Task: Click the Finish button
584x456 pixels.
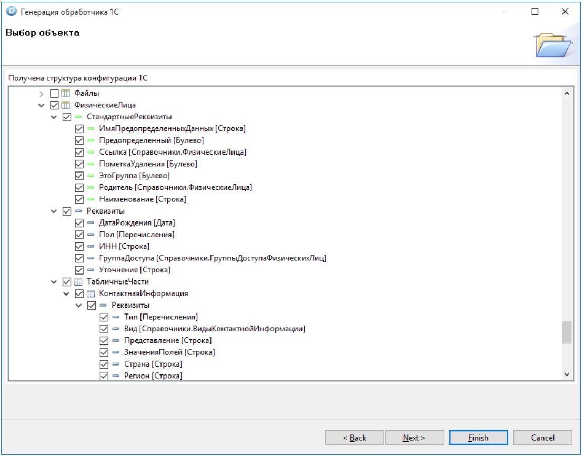Action: pos(478,438)
